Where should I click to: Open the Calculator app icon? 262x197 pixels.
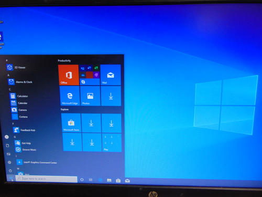coord(13,96)
